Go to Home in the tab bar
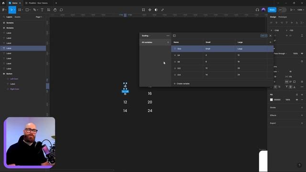 click(x=3, y=3)
